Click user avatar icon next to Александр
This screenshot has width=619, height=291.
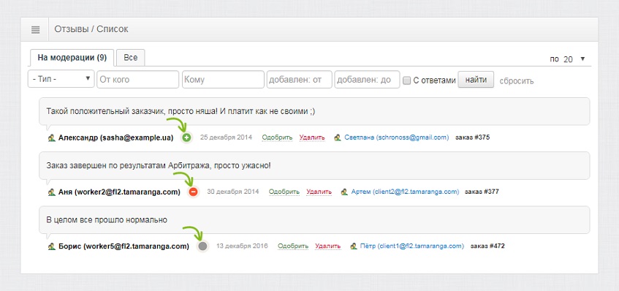tap(51, 137)
